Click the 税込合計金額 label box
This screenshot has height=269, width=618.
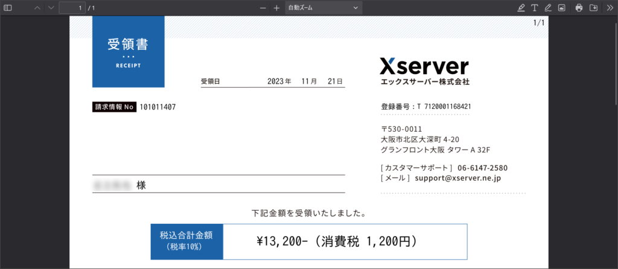pyautogui.click(x=187, y=242)
